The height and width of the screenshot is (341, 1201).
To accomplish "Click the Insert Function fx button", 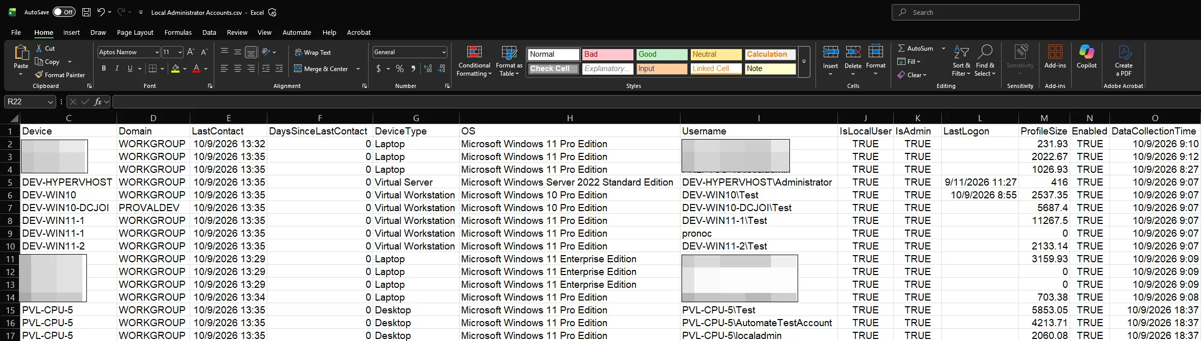I will pos(98,102).
